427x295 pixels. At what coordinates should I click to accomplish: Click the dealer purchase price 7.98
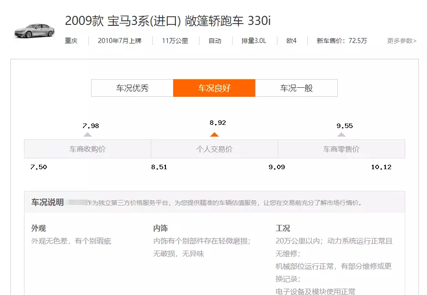pyautogui.click(x=91, y=126)
